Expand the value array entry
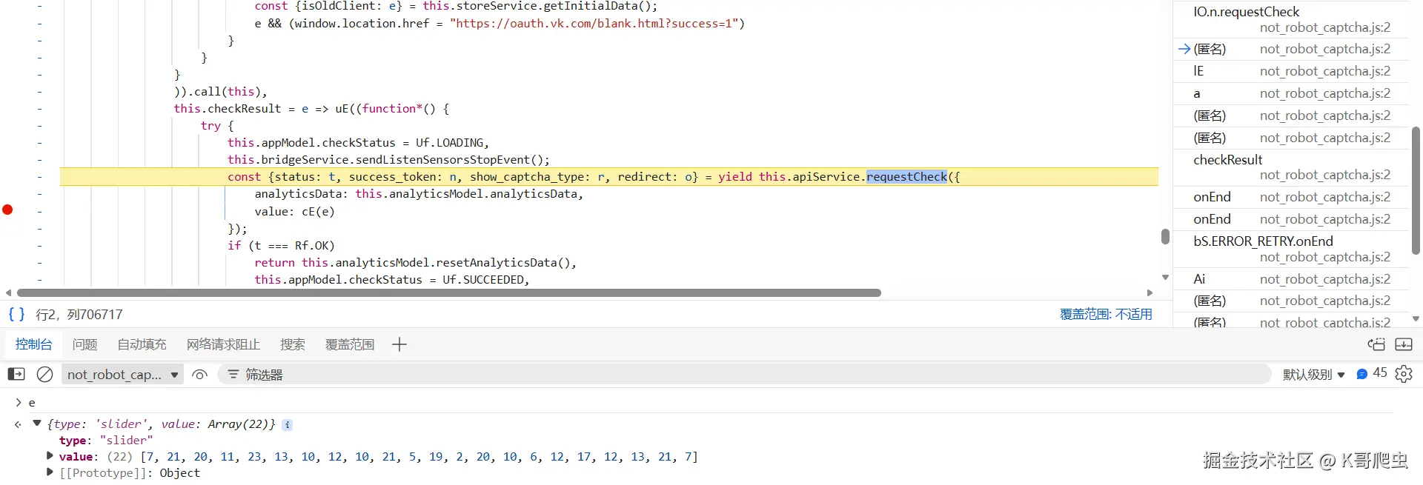1423x485 pixels. pyautogui.click(x=50, y=456)
